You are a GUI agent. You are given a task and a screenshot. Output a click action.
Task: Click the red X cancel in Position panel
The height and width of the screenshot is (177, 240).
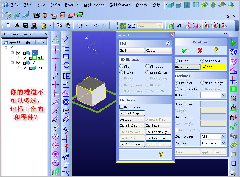(200, 50)
